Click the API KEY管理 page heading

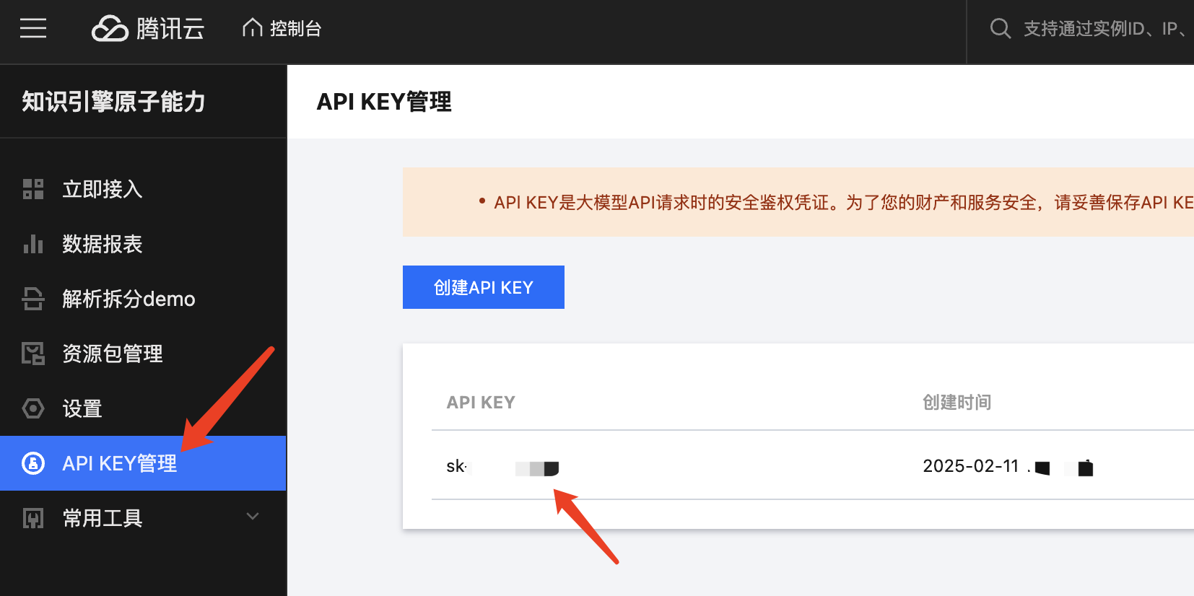[x=384, y=102]
